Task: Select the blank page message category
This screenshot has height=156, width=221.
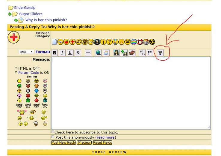Action: tap(54, 42)
